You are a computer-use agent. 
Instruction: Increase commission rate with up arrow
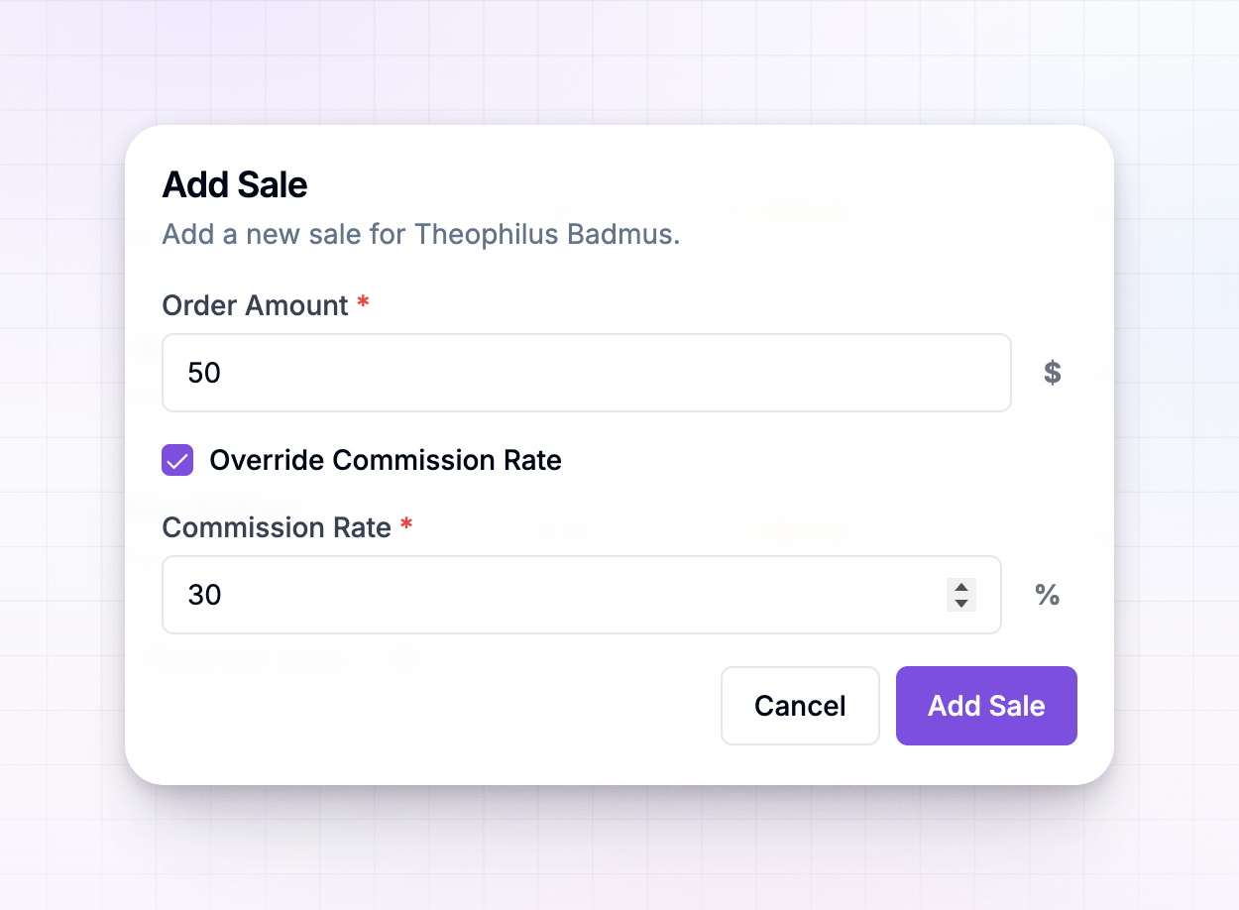click(960, 587)
